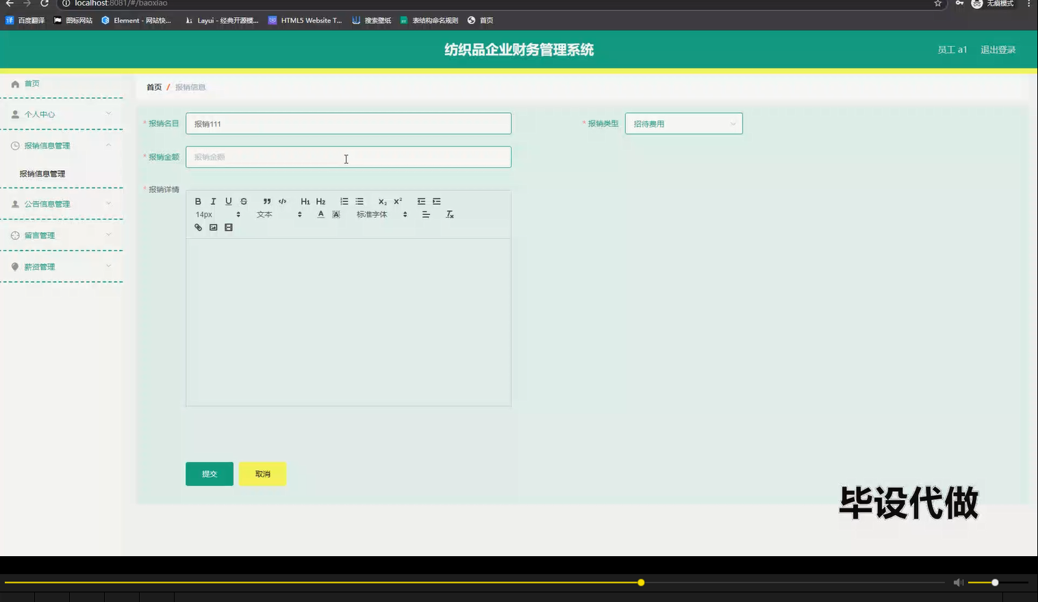Click the 取消 cancel button
1038x602 pixels.
(262, 474)
